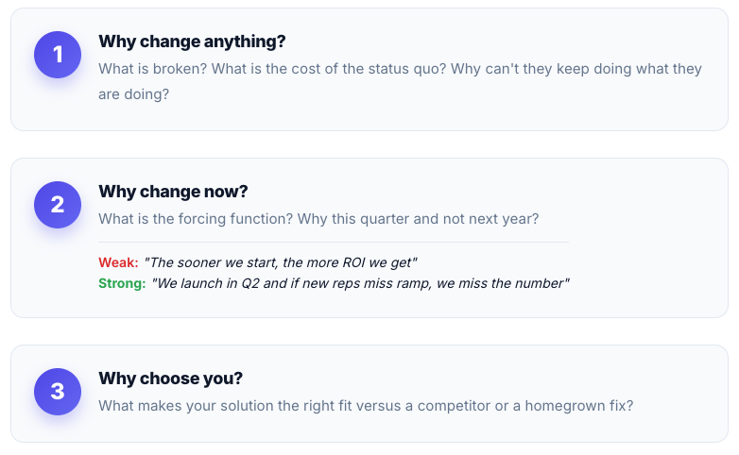Select the 'Why change now?' heading
The width and height of the screenshot is (739, 455).
(x=173, y=192)
